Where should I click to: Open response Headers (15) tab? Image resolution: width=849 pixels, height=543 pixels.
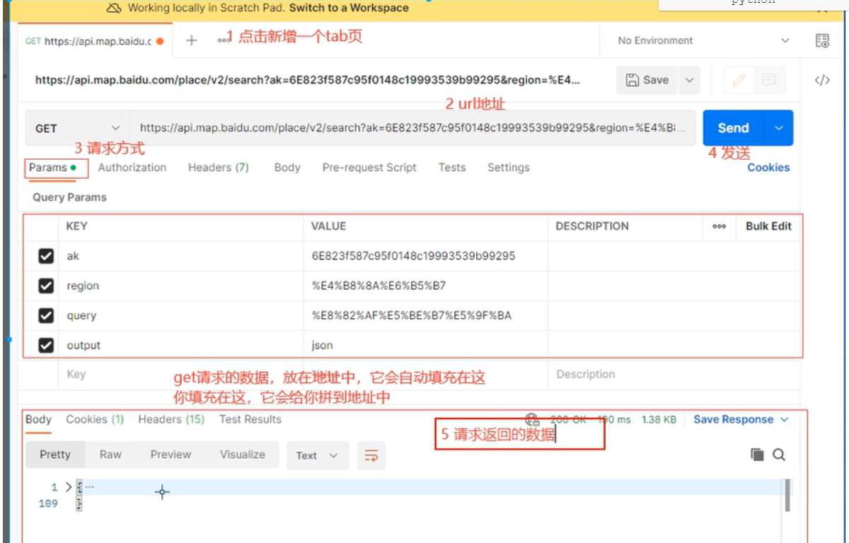click(171, 419)
